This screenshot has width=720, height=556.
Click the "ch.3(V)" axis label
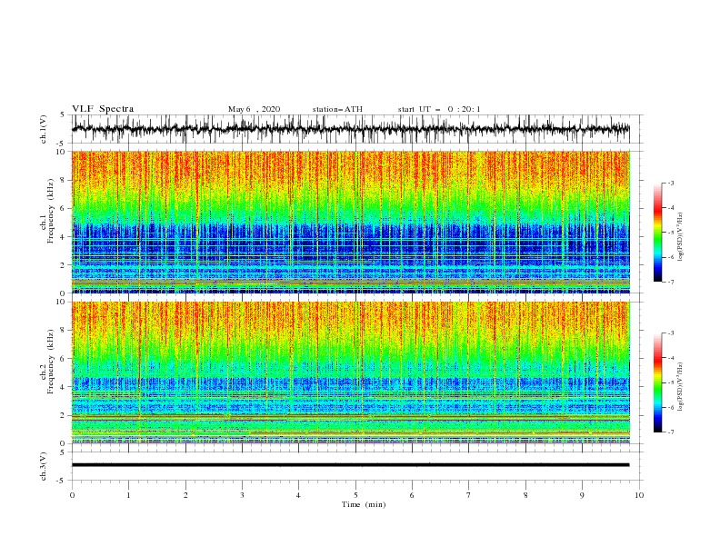44,466
